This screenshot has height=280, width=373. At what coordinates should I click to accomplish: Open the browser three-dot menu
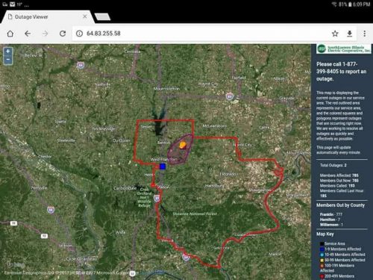point(365,34)
